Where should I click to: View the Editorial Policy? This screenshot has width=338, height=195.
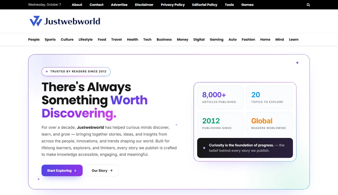coord(205,5)
